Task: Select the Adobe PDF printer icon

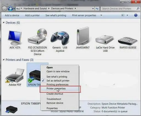Action: tap(15, 76)
